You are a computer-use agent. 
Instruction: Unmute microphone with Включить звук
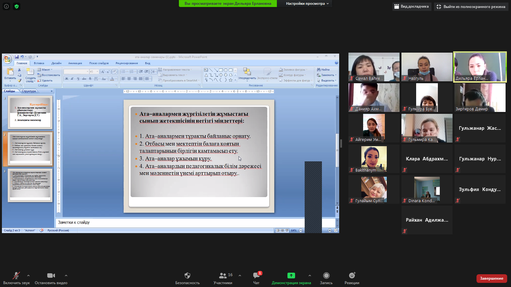(x=16, y=276)
